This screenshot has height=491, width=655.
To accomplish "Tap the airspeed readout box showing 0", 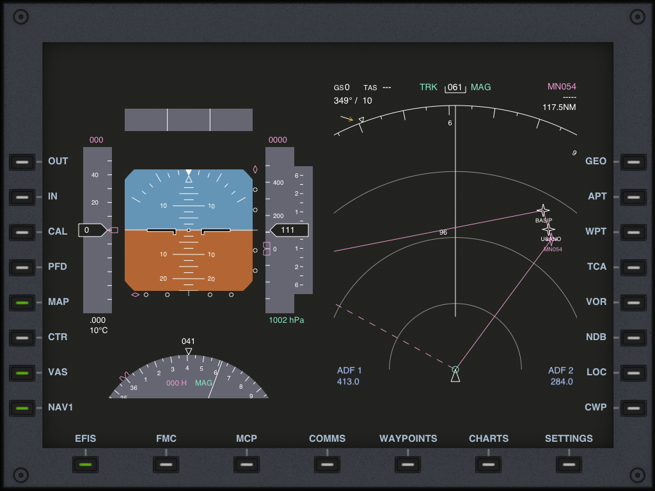I will point(93,230).
